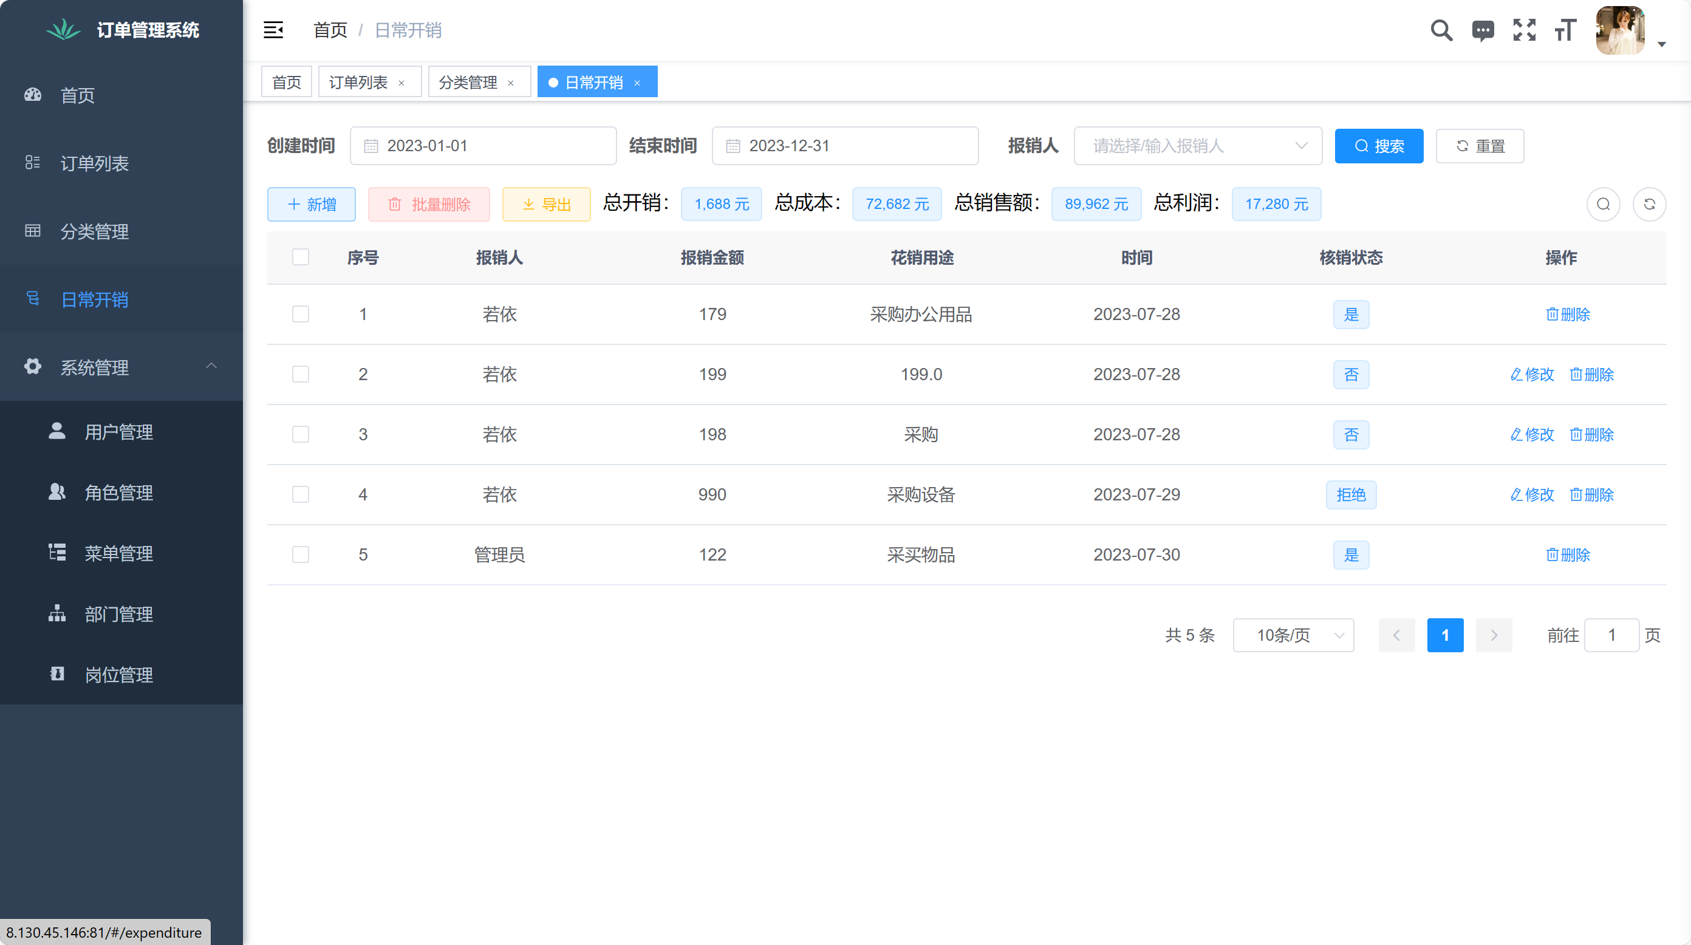Click the 前往 page jump input
This screenshot has width=1691, height=945.
point(1611,635)
